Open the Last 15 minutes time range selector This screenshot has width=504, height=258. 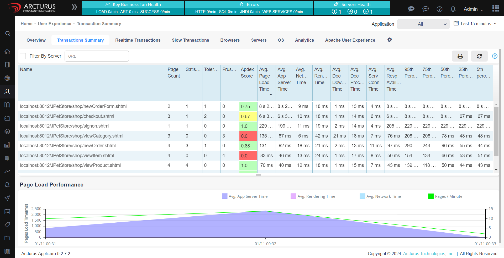476,24
